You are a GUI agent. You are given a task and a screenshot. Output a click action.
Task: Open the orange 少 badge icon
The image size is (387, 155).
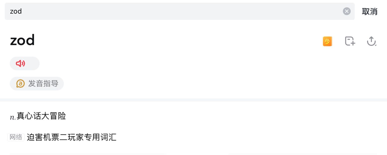pos(327,41)
